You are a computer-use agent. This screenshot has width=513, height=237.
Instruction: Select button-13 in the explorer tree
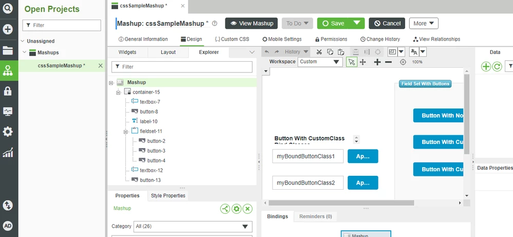(150, 180)
